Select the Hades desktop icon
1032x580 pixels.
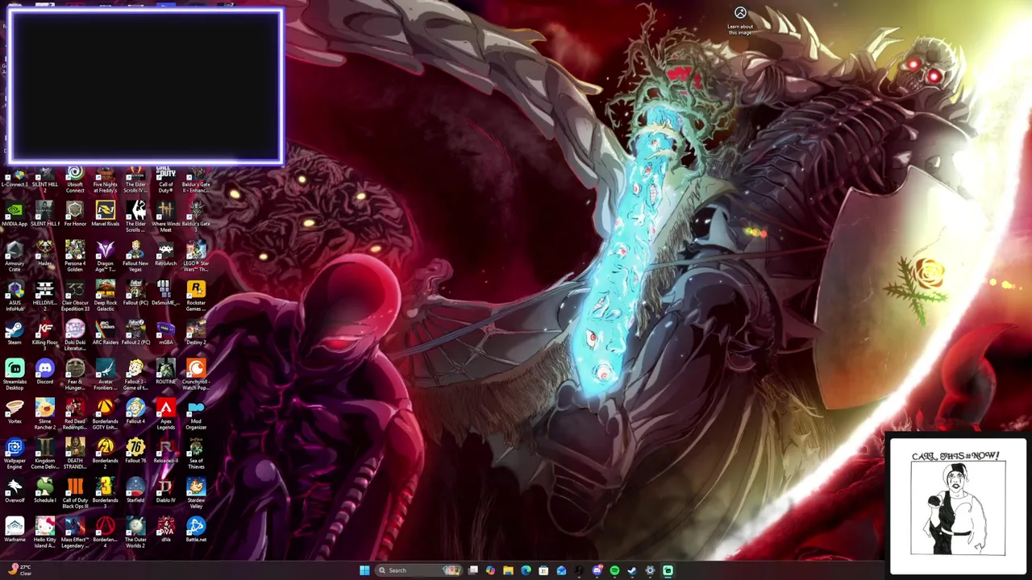(44, 255)
